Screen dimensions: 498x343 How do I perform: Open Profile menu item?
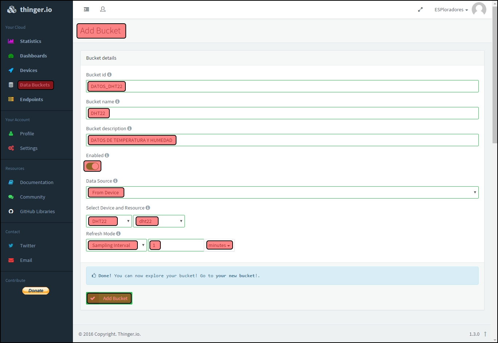27,133
